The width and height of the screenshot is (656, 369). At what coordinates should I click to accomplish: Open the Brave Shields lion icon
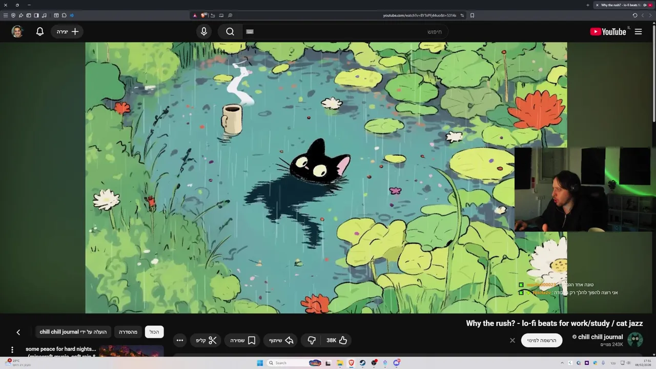click(203, 15)
